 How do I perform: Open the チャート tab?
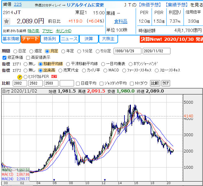pos(30,39)
